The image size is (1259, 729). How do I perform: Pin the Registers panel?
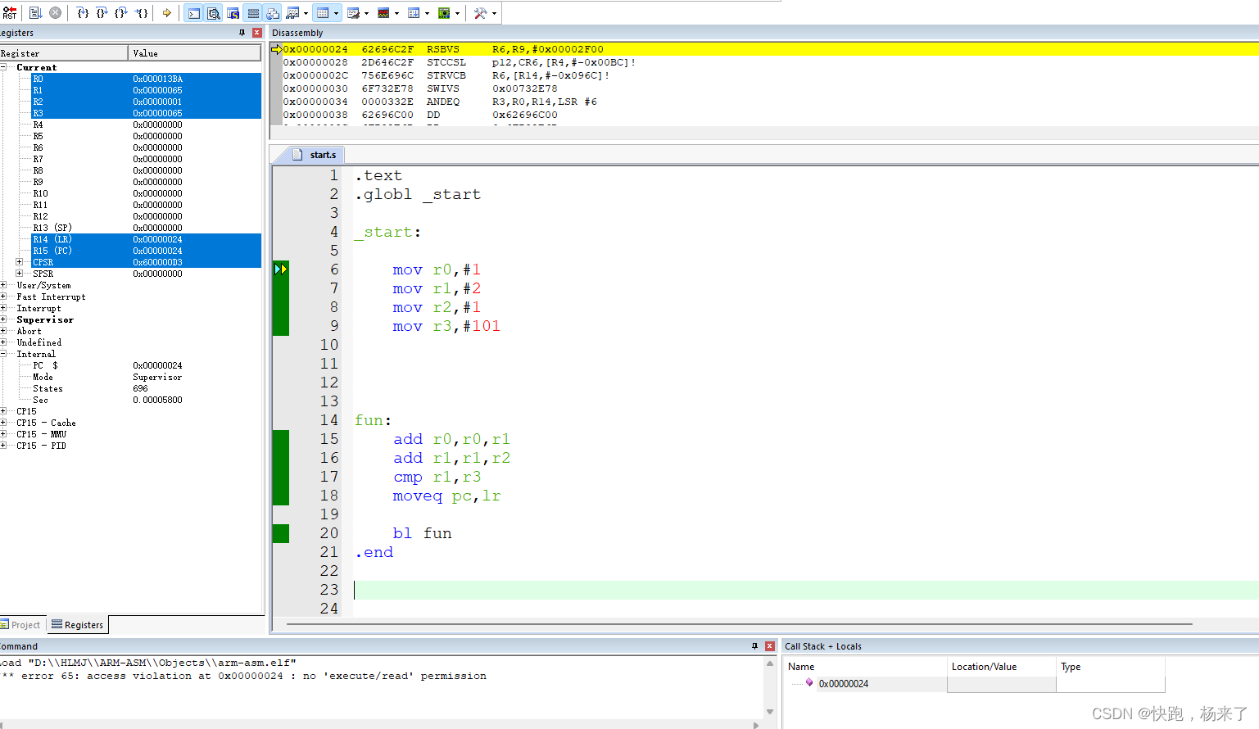coord(242,33)
